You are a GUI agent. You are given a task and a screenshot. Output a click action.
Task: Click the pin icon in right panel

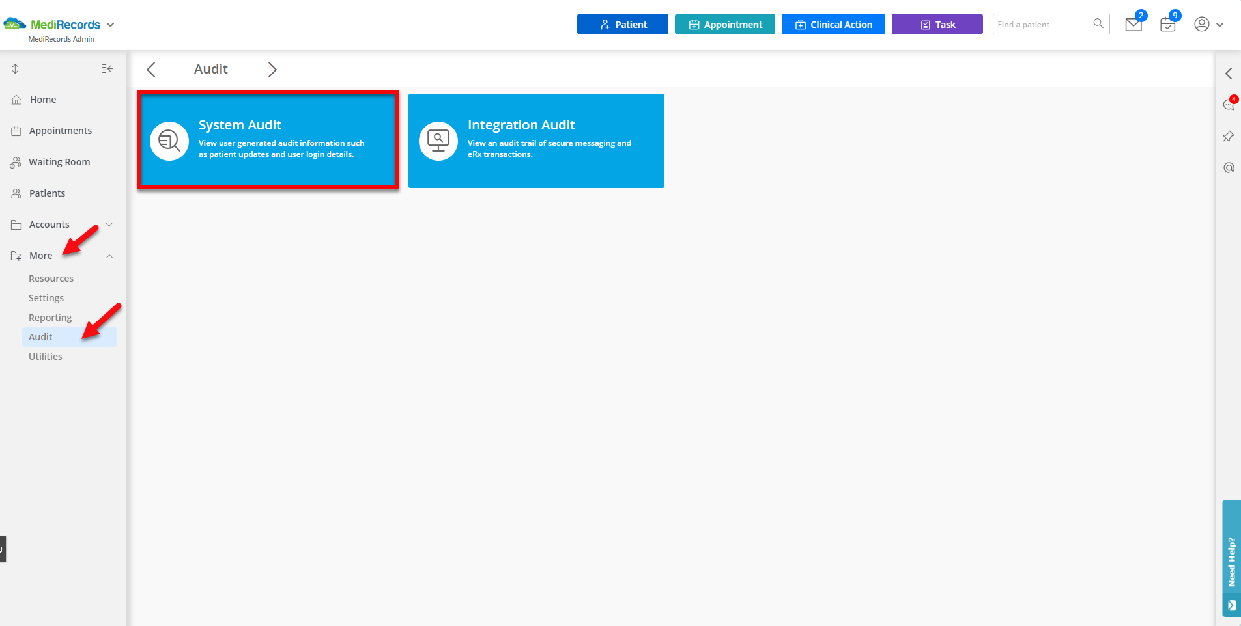1229,136
